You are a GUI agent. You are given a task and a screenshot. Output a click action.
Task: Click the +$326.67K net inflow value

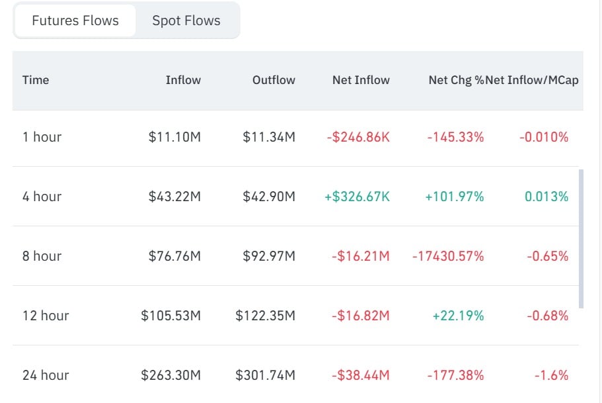[357, 197]
